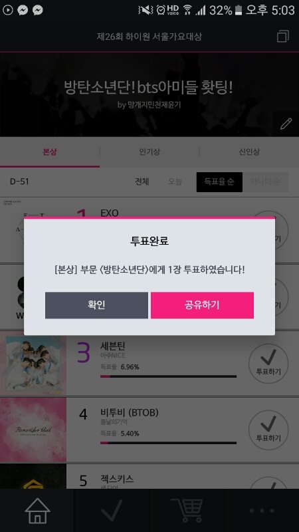Sort list by 가나다 순
The height and width of the screenshot is (532, 299).
point(265,182)
